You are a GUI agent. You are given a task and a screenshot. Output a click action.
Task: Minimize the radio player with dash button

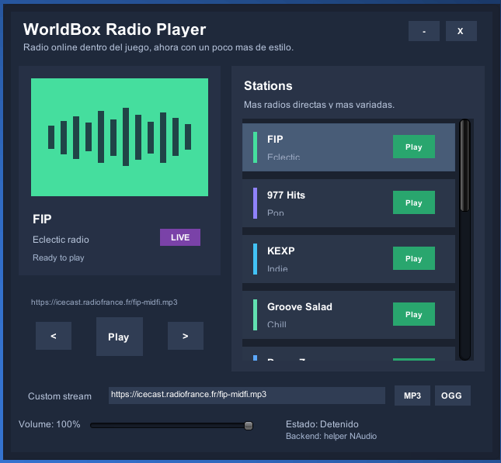tap(424, 31)
